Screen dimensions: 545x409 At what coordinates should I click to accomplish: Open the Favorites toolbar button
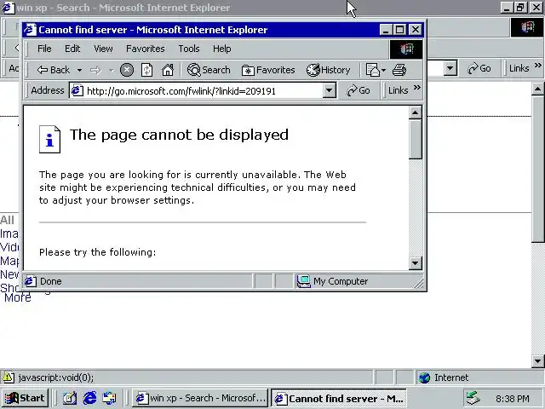268,70
